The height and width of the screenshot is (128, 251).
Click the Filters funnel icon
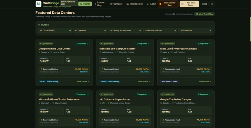pos(39,25)
